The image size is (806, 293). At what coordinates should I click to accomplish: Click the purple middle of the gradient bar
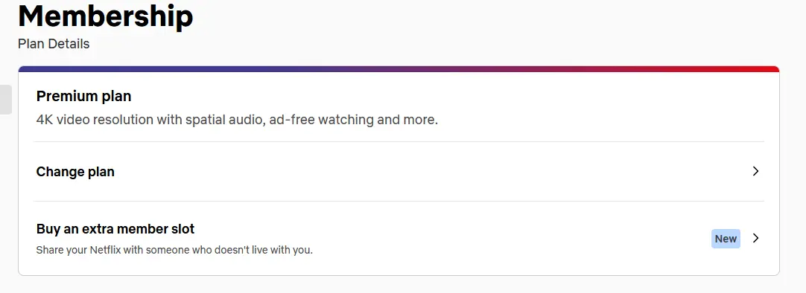399,69
